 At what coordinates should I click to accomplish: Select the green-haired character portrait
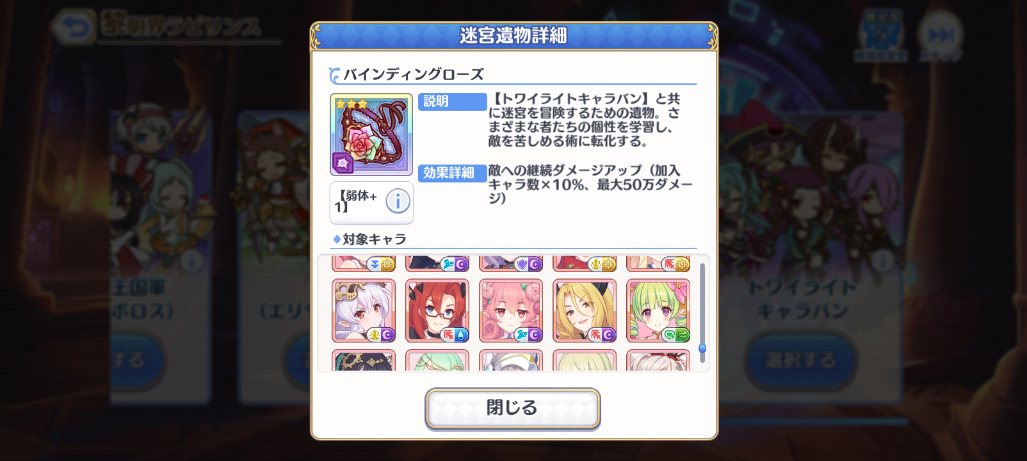pyautogui.click(x=658, y=311)
